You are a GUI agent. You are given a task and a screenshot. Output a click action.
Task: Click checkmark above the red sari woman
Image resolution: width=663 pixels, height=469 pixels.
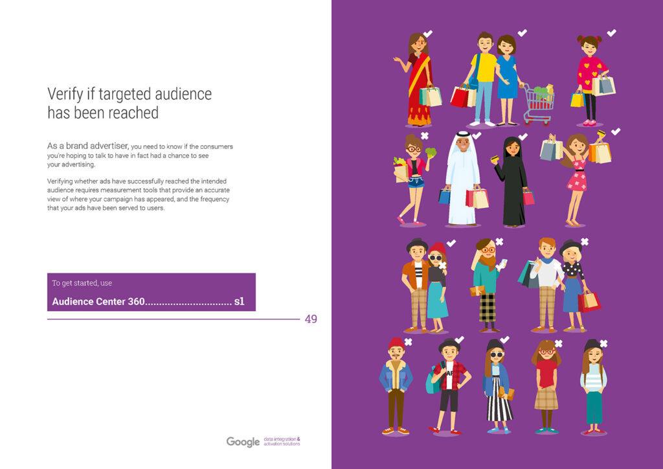(428, 32)
